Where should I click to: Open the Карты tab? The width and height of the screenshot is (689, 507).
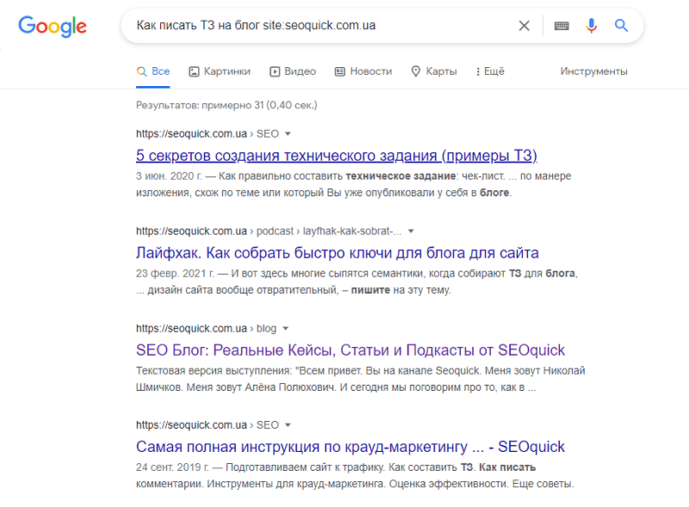point(434,71)
